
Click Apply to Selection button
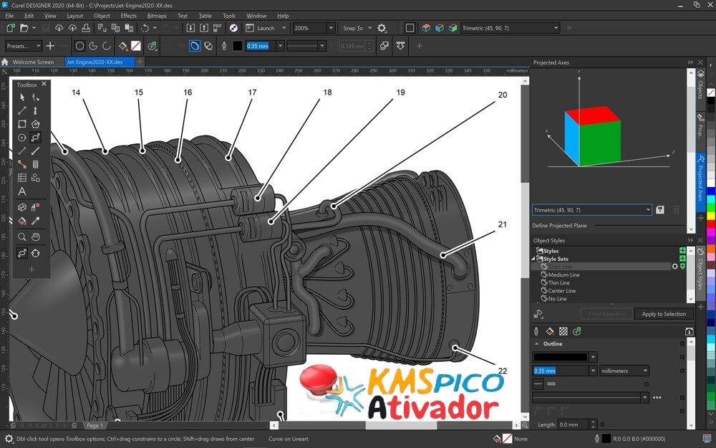664,314
